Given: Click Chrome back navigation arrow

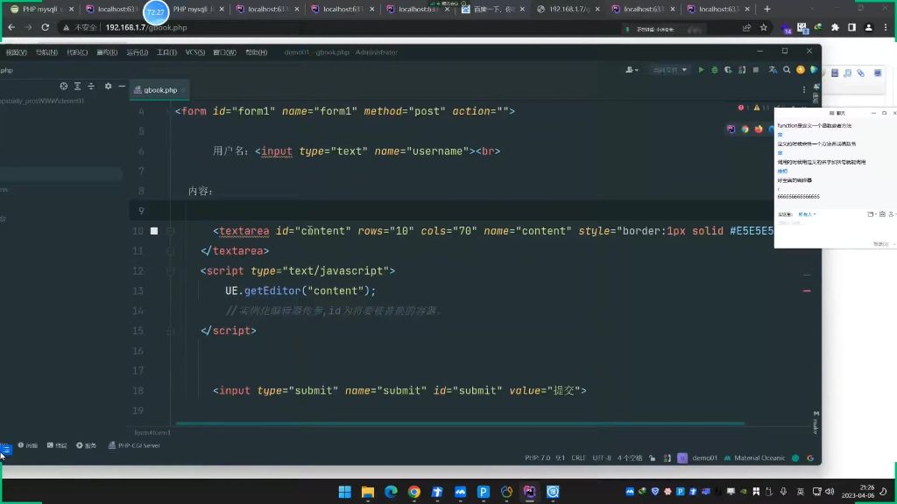Looking at the screenshot, I should pos(11,27).
